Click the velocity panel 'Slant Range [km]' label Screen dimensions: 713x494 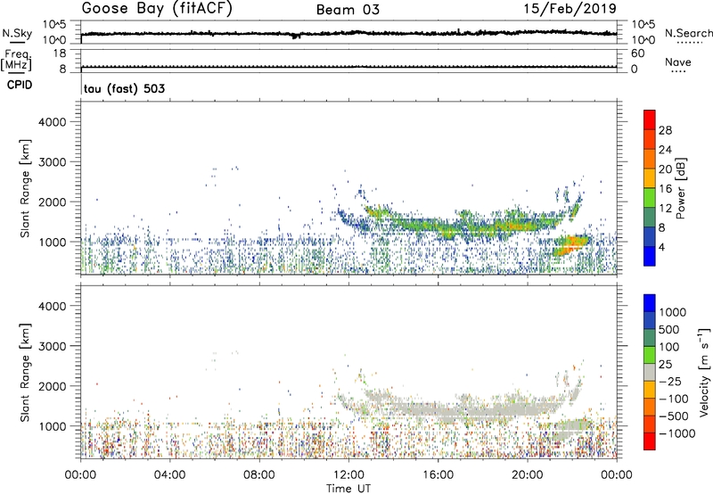tap(25, 372)
